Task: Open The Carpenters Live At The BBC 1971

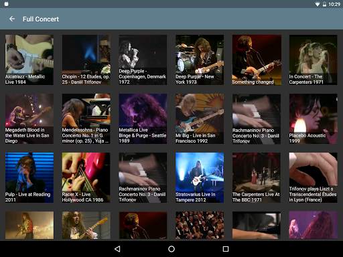Action: tap(257, 177)
